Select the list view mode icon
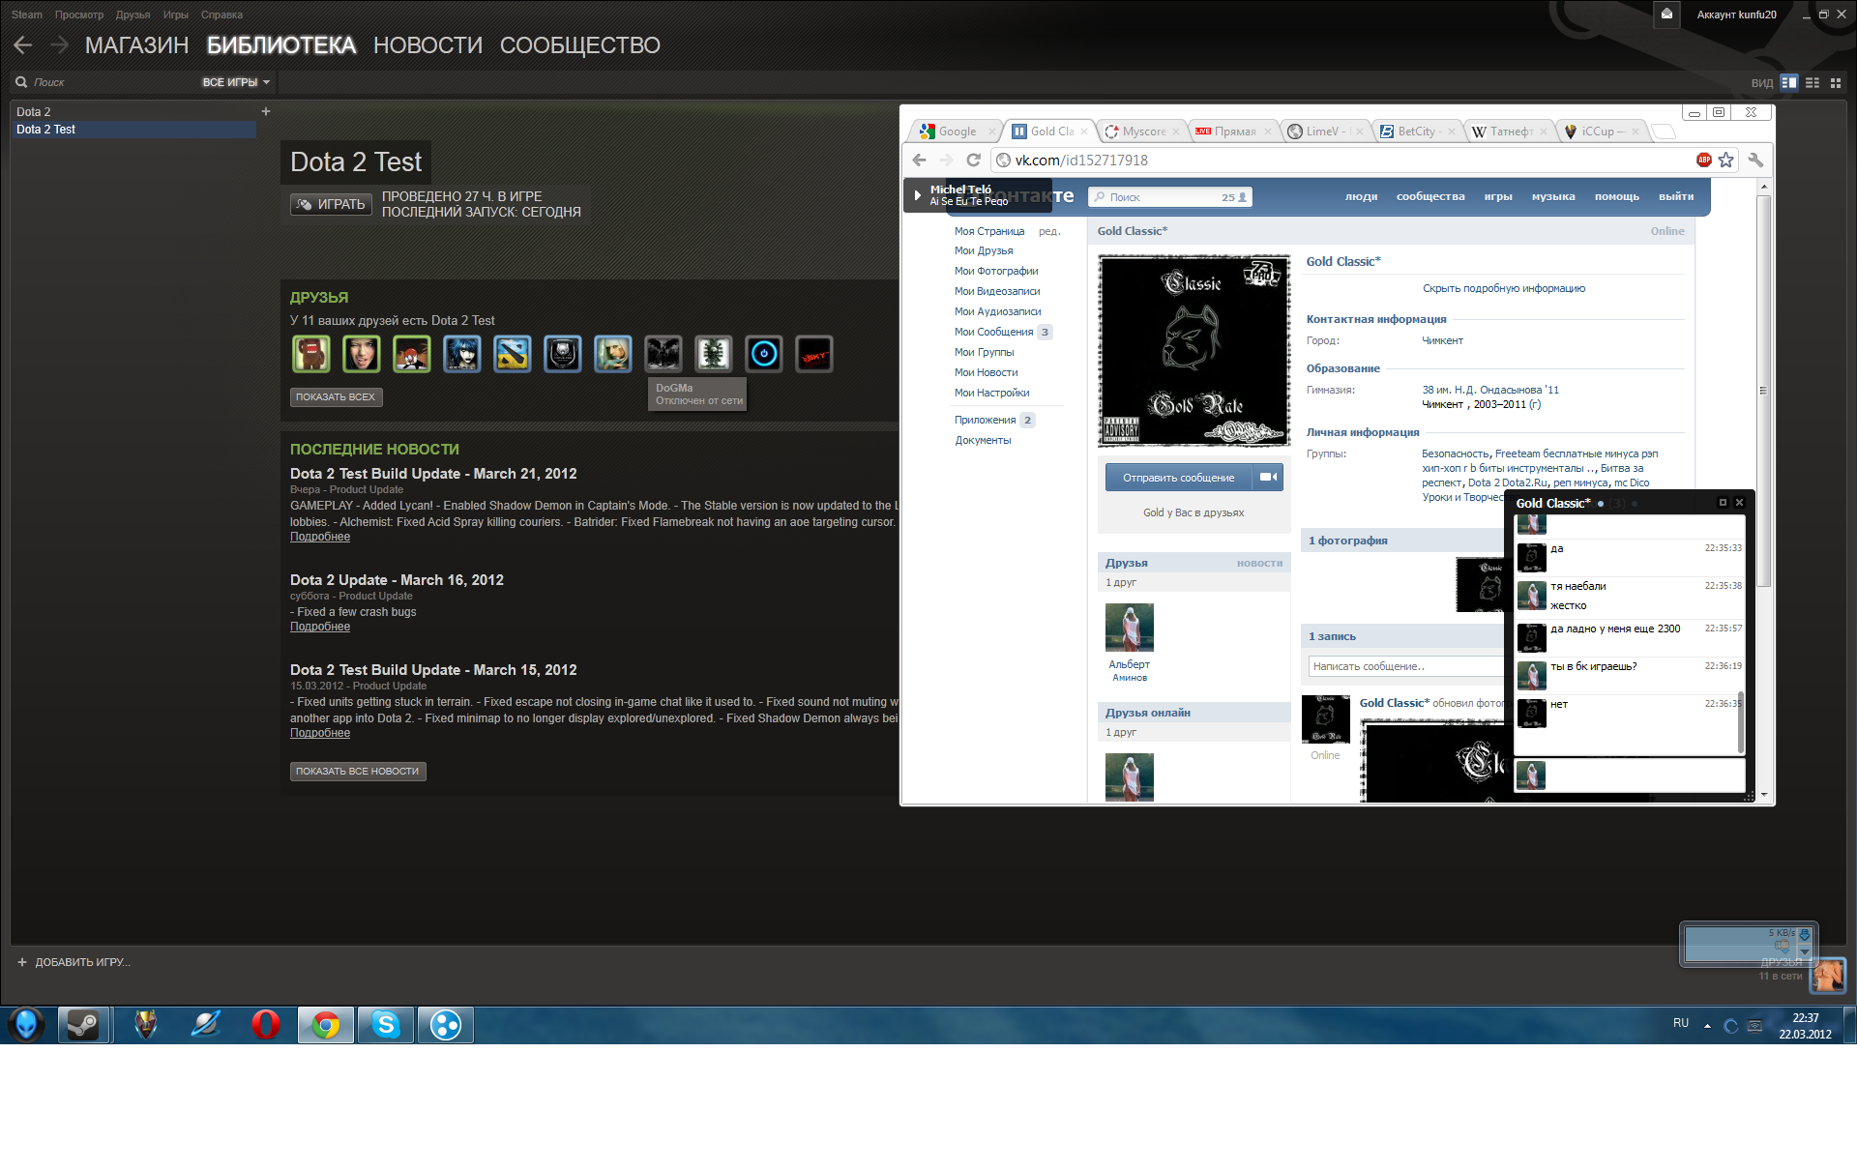Viewport: 1857px width, 1170px height. click(1813, 82)
